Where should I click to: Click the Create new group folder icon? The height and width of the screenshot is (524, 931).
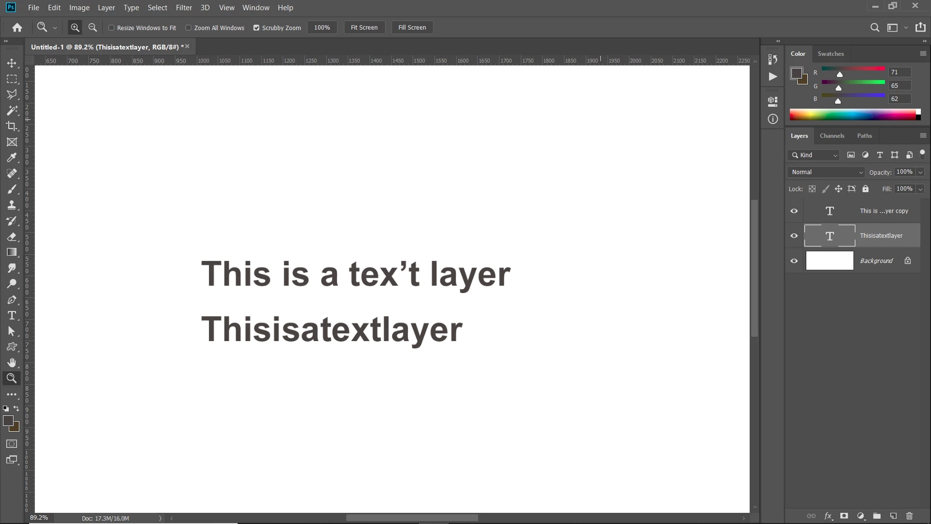[x=877, y=516]
